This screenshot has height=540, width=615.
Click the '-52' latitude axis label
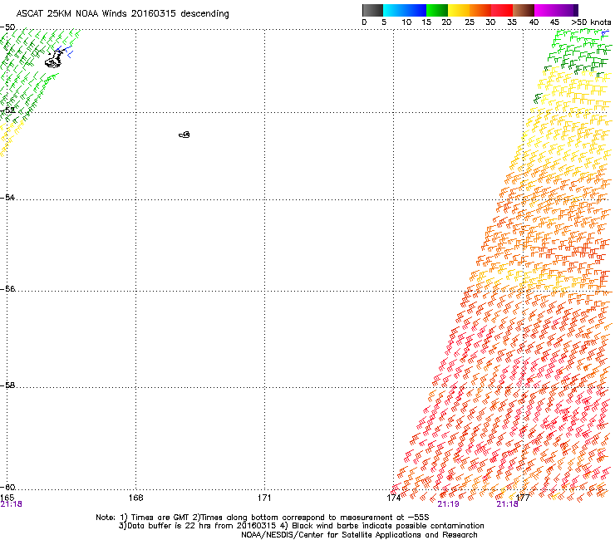coord(7,110)
